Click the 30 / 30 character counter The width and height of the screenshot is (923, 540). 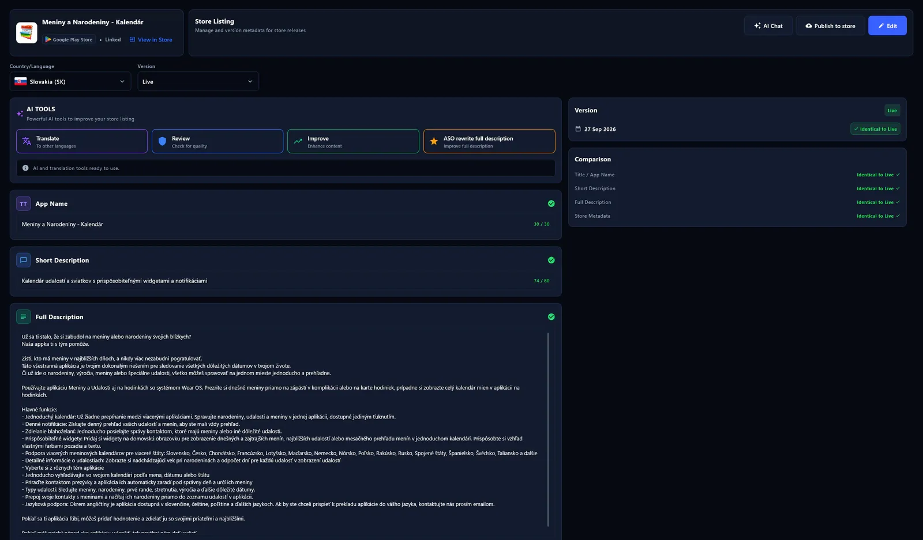[x=541, y=224]
